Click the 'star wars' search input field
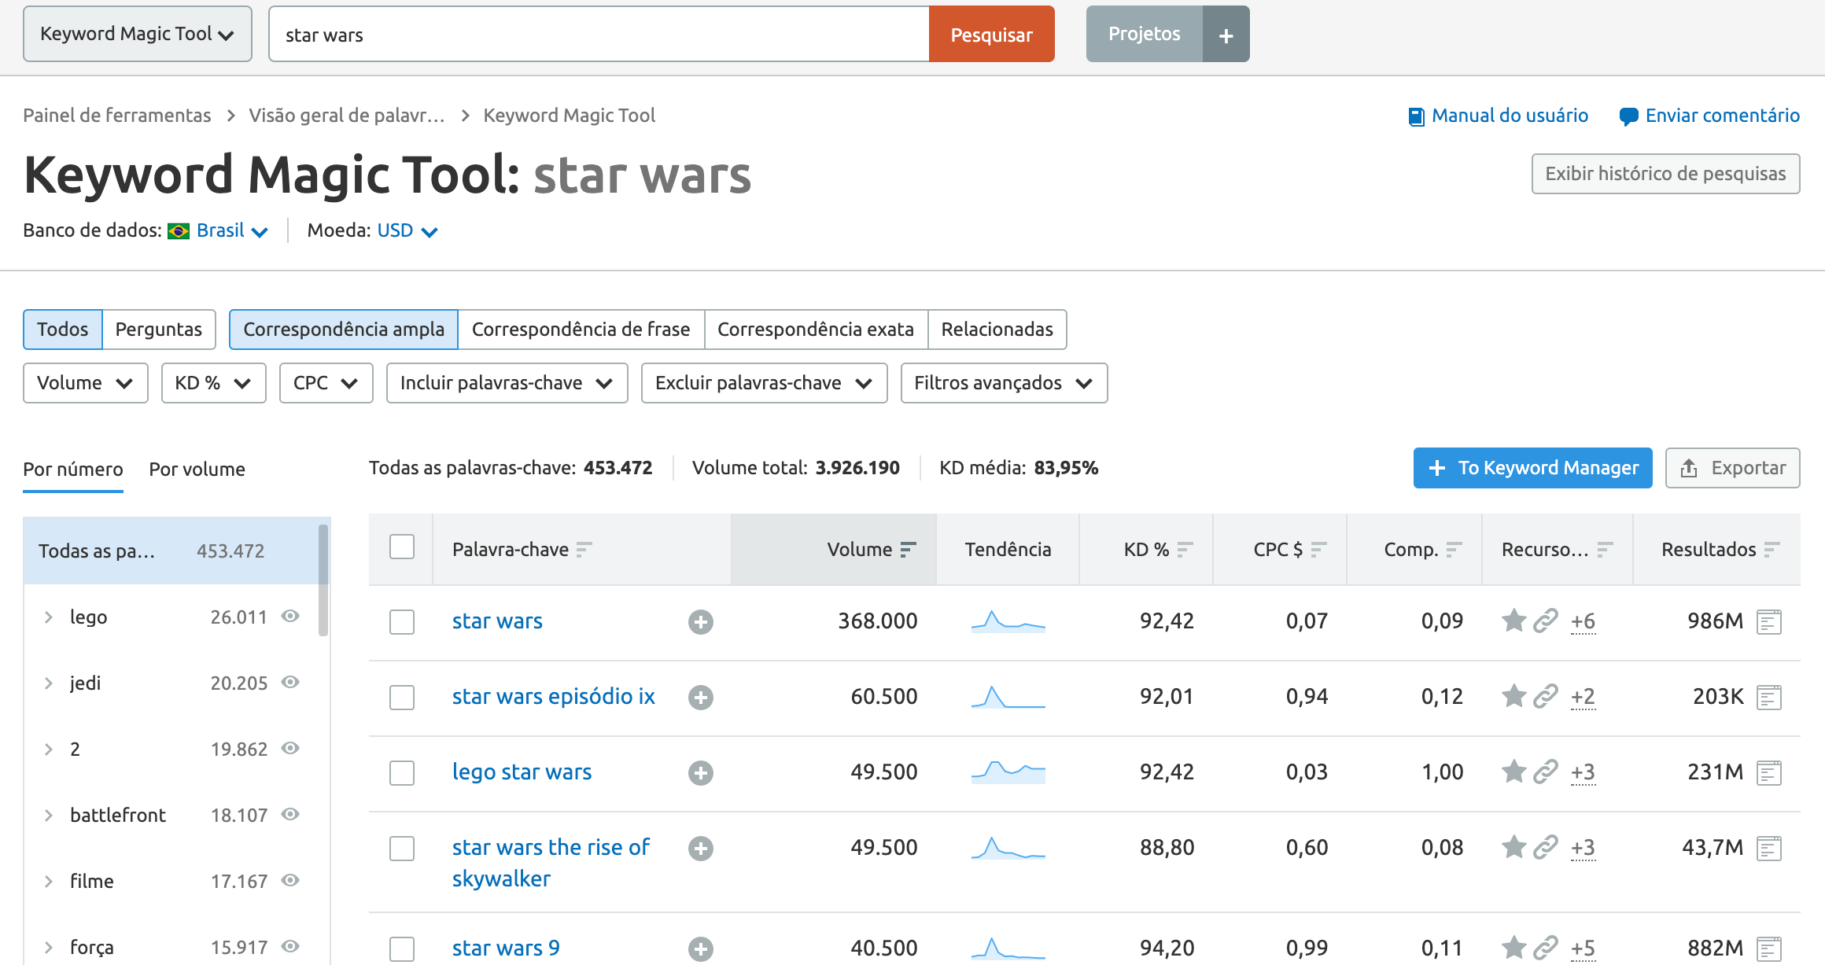Viewport: 1825px width, 965px height. 599,34
